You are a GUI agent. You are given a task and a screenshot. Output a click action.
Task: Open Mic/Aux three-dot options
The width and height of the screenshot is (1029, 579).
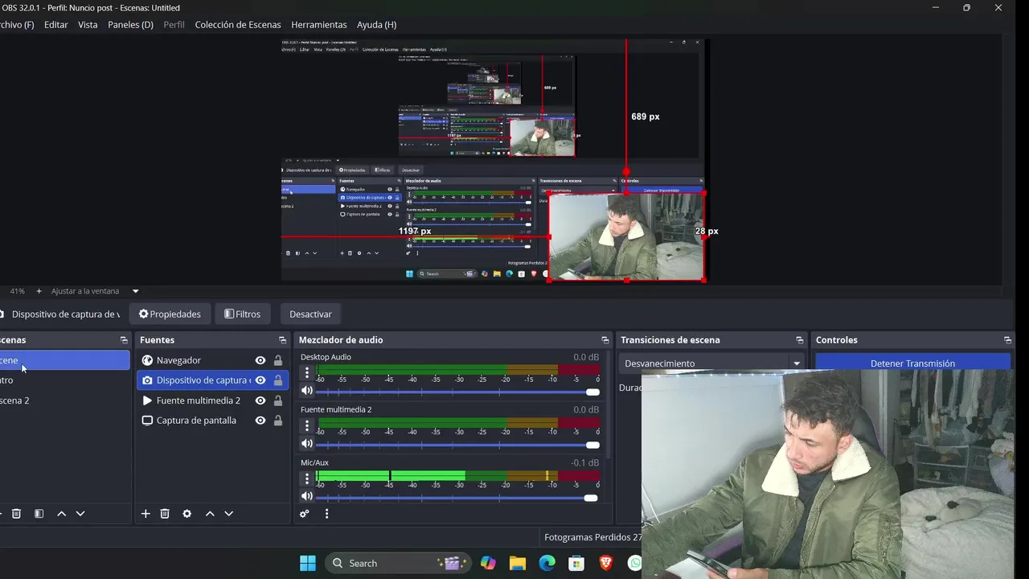point(306,478)
